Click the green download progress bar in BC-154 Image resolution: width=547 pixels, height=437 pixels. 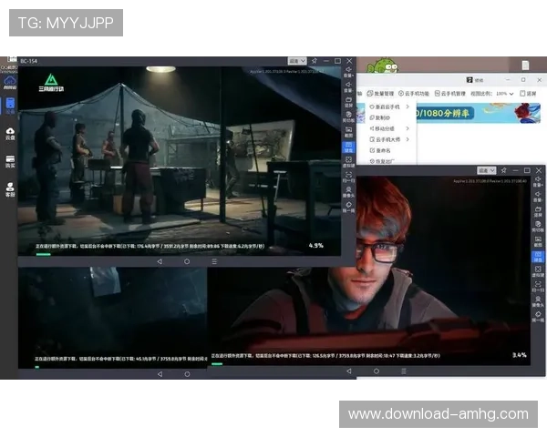(43, 255)
